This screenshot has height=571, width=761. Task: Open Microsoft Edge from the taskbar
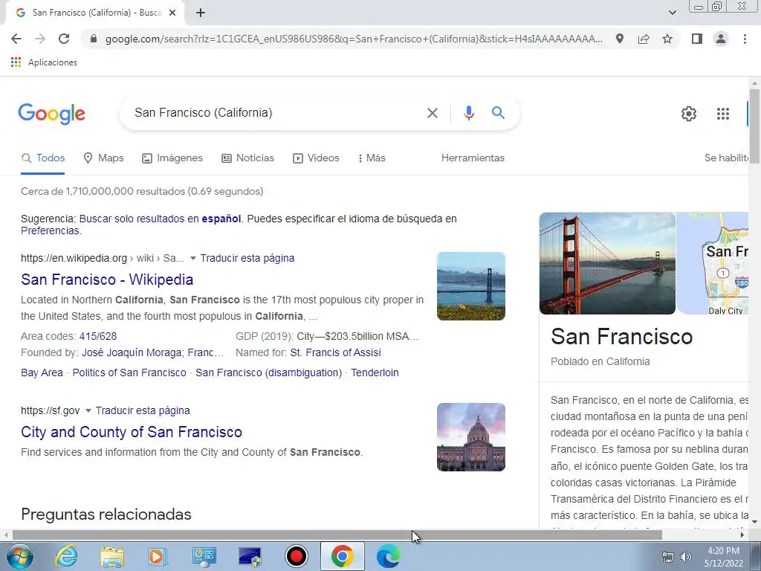click(388, 556)
